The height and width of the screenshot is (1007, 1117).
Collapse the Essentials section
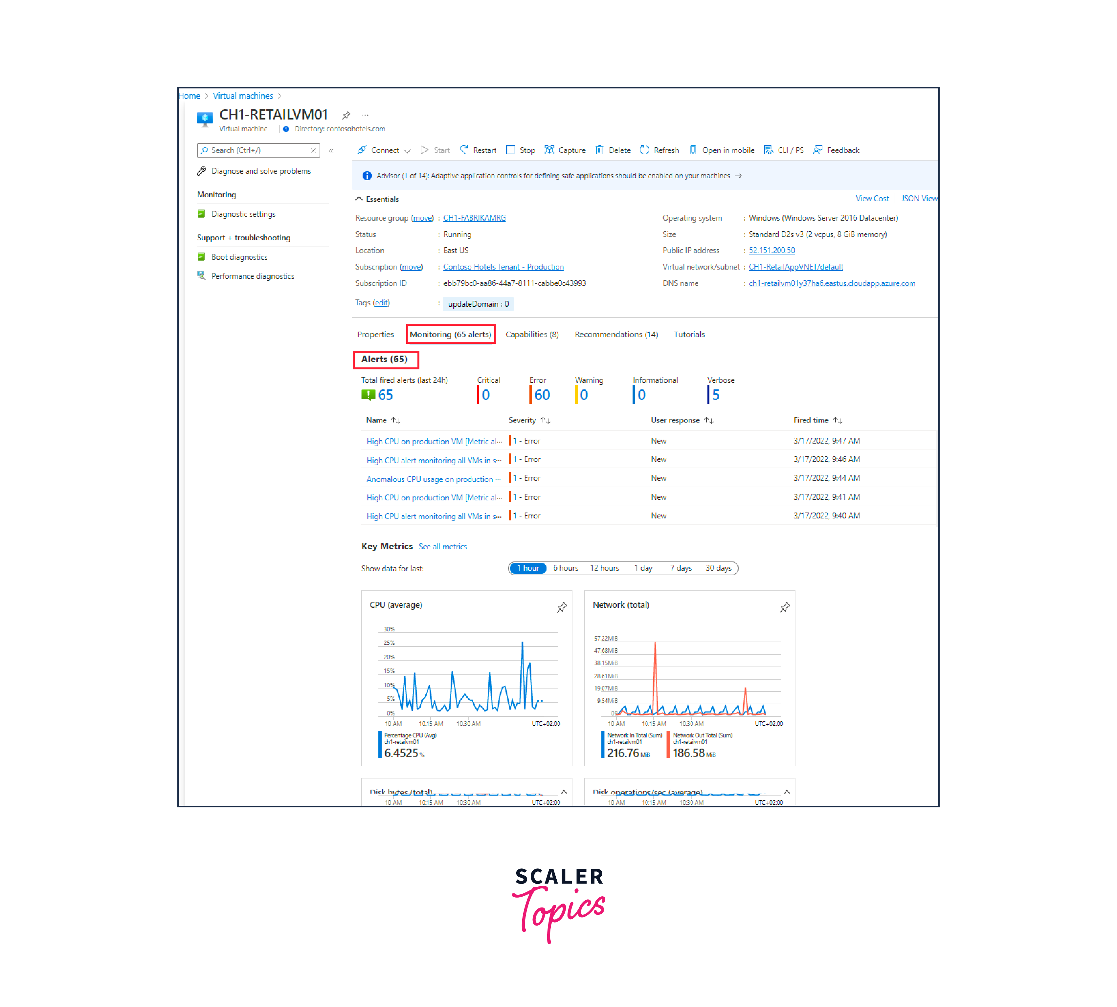(359, 199)
